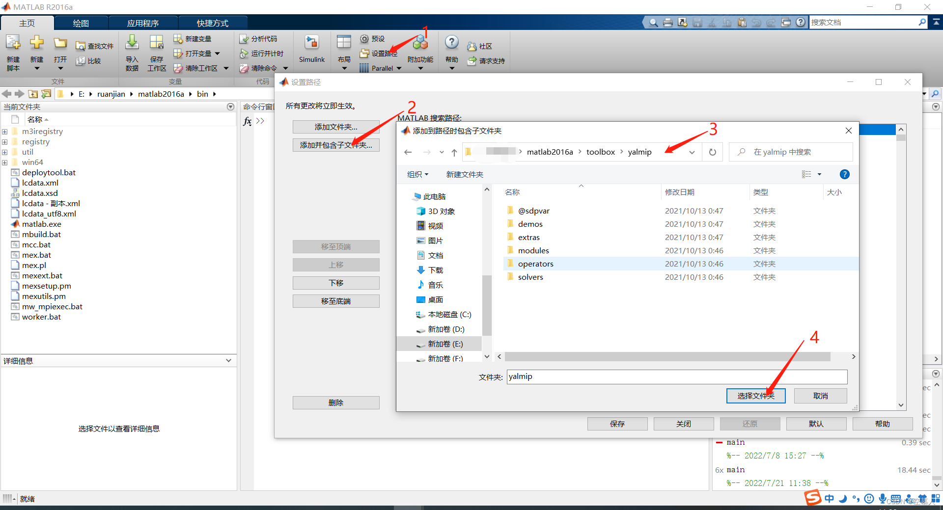Click the Import Data 导入数据 icon
The image size is (943, 510).
pos(132,43)
